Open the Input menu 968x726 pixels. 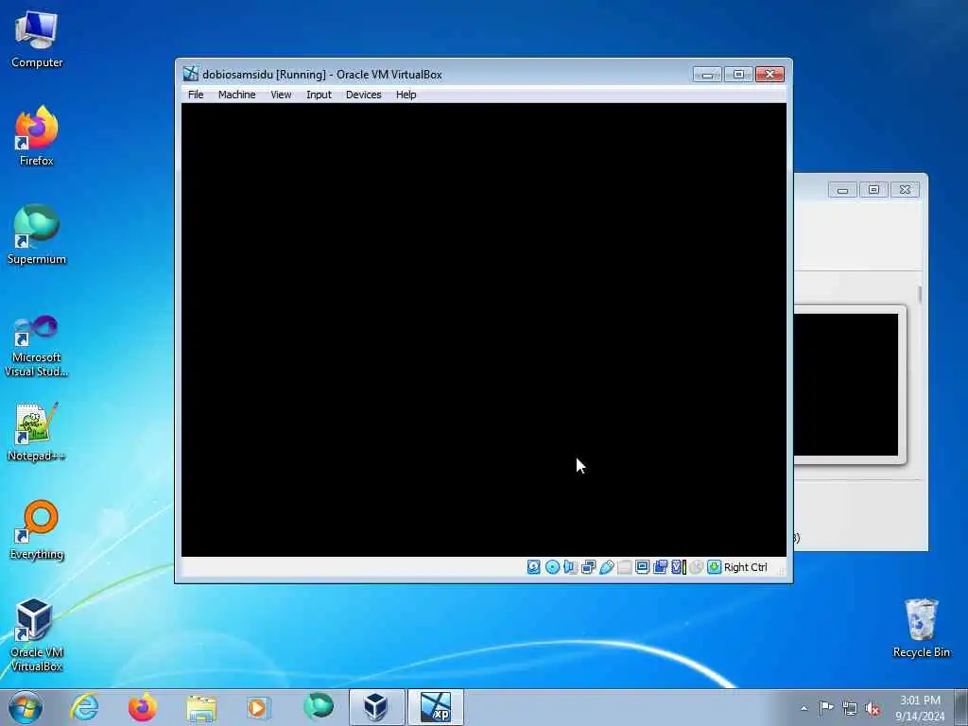click(x=319, y=95)
